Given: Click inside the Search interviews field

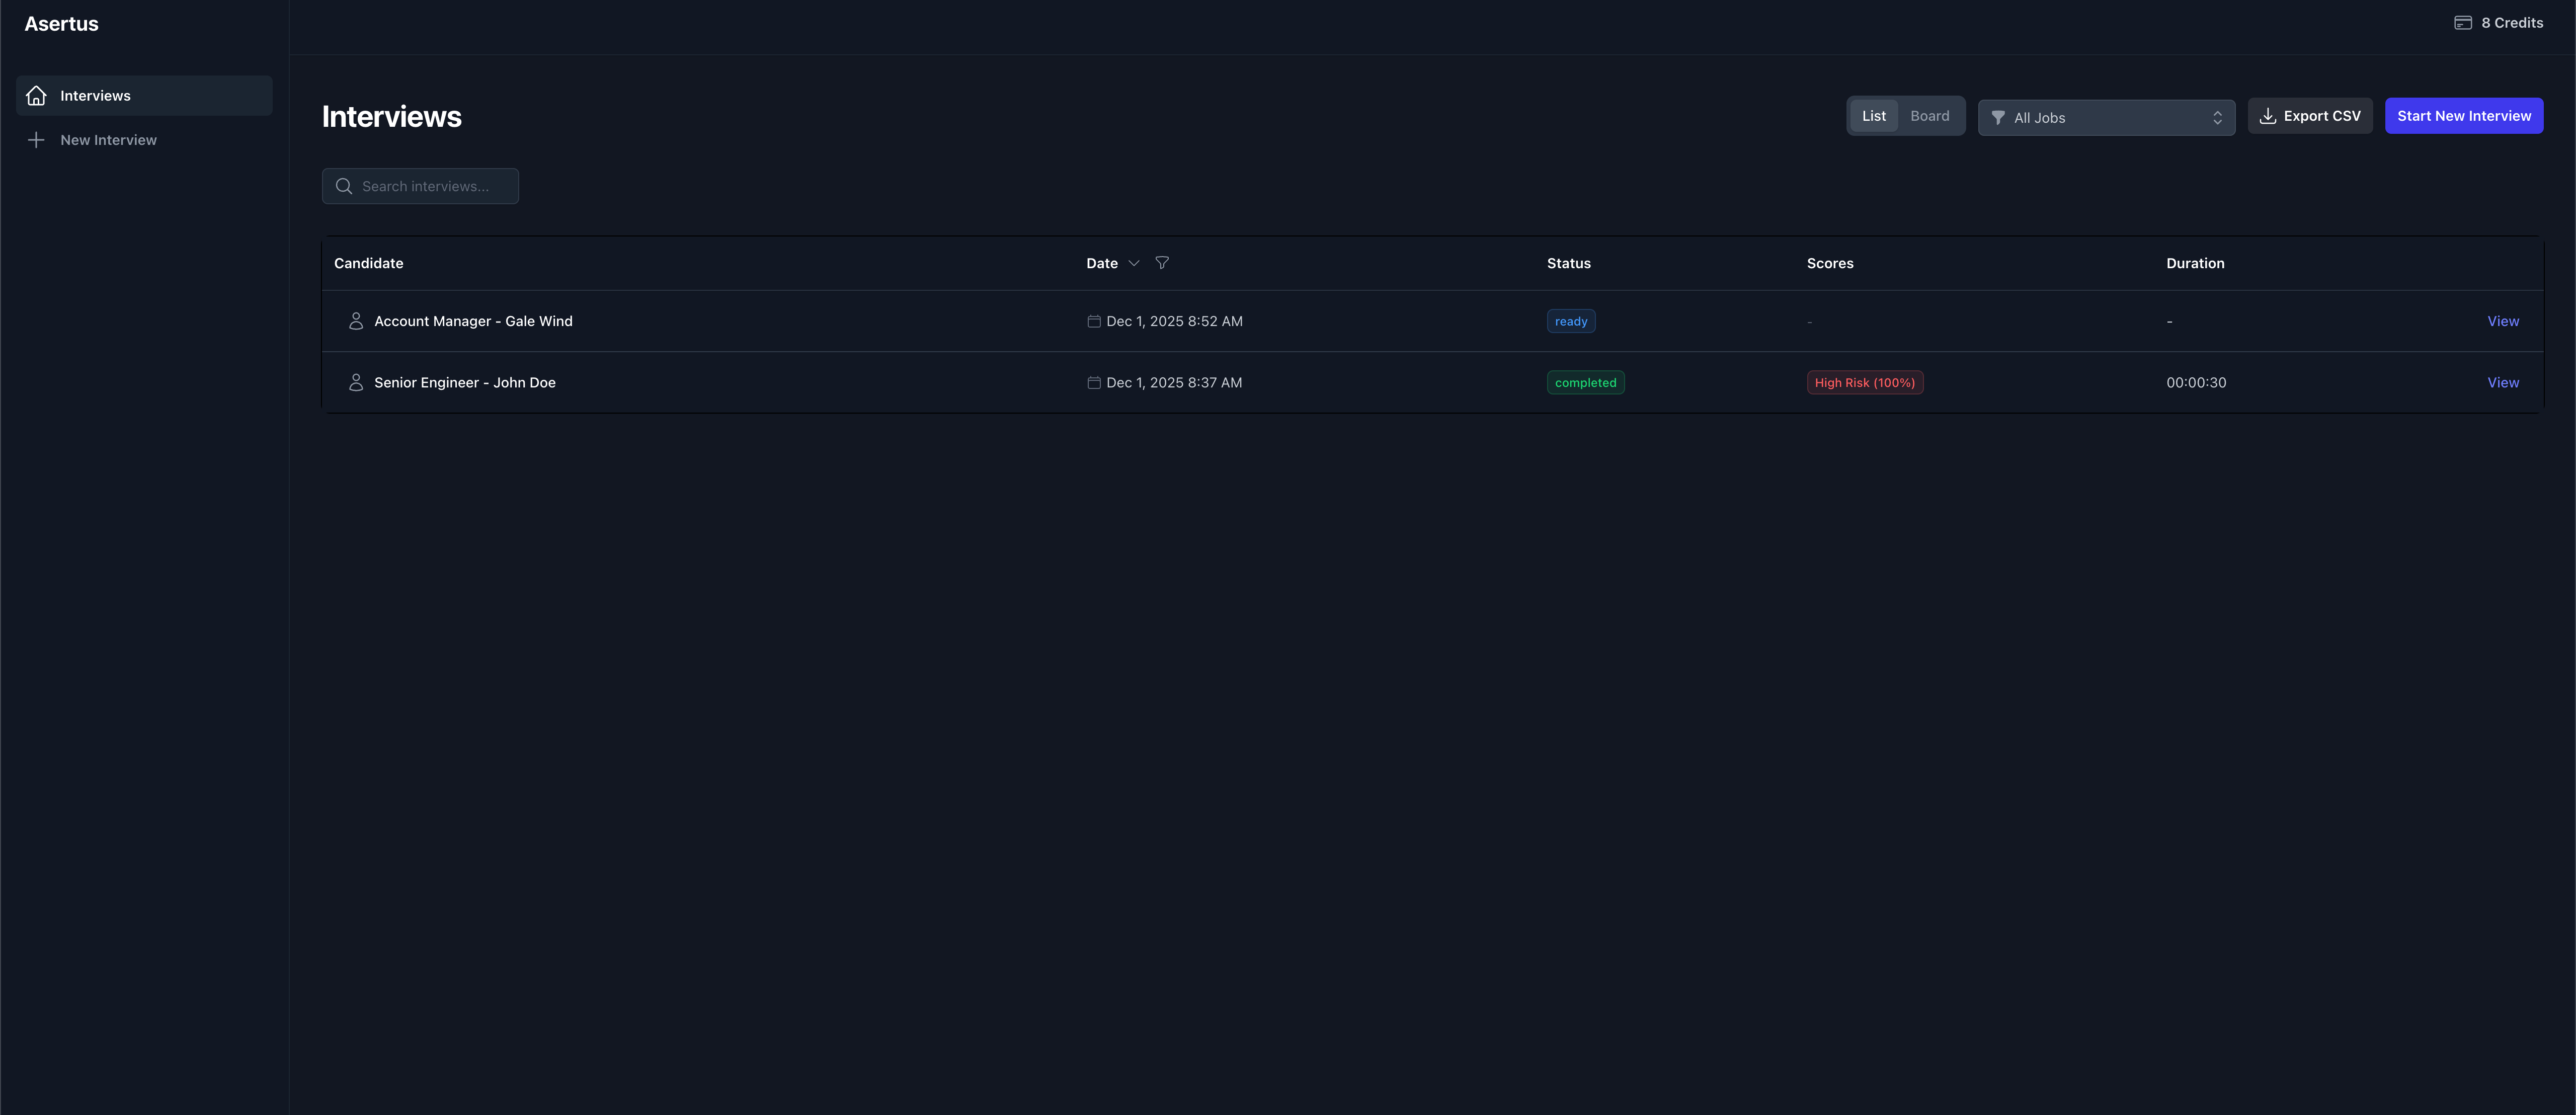Looking at the screenshot, I should click(x=430, y=186).
